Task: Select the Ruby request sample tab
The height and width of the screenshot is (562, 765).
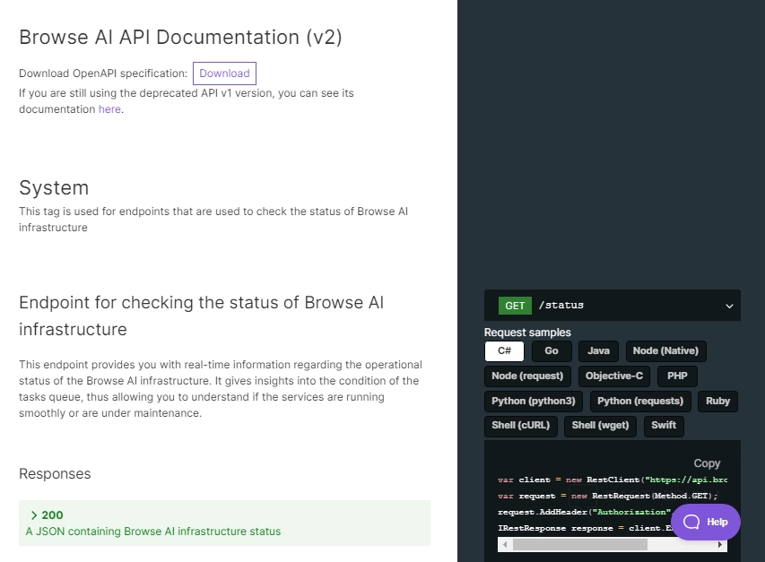Action: [x=717, y=402]
